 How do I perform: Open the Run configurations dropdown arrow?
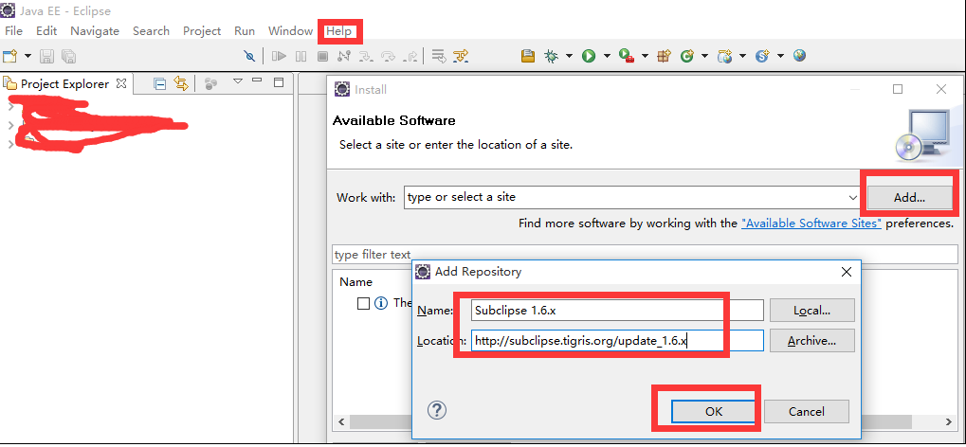point(606,57)
